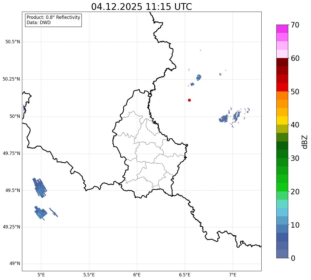Click the latitude label "50.5°N"
The height and width of the screenshot is (280, 311).
coord(13,42)
